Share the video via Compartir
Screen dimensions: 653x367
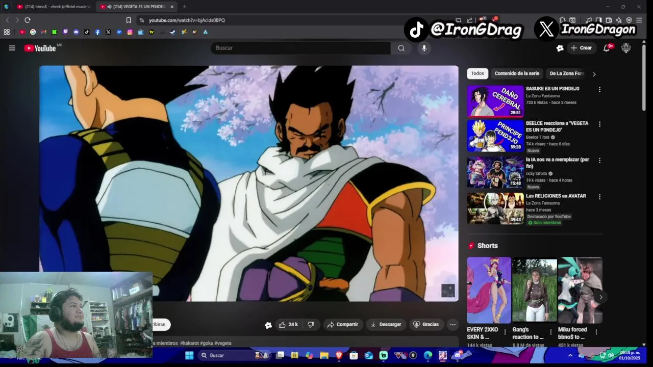click(x=343, y=324)
